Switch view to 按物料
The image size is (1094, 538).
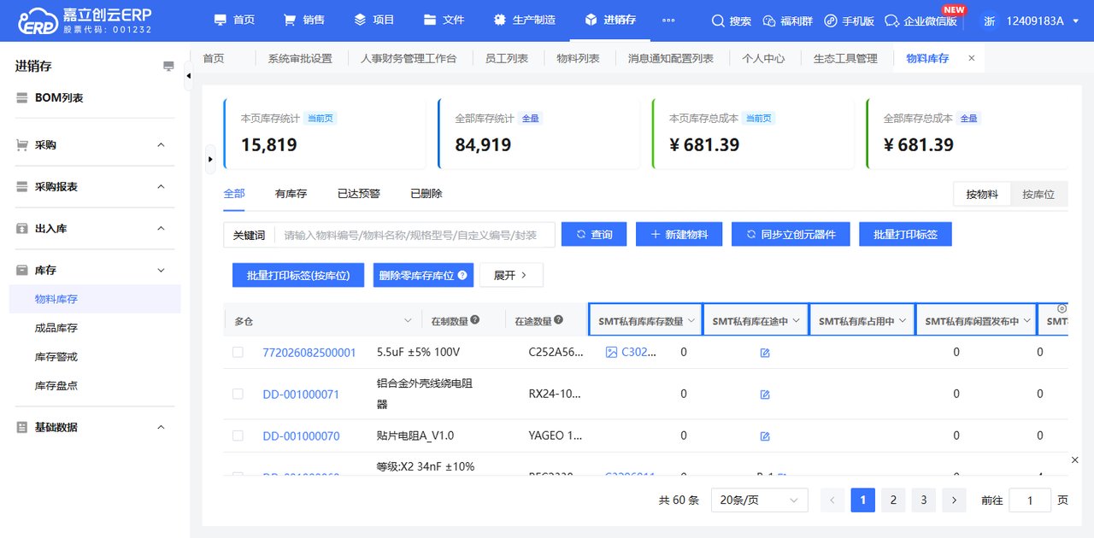click(x=982, y=194)
